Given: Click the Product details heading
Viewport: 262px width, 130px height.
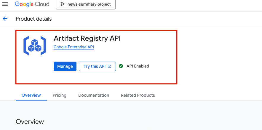Looking at the screenshot, I should (x=33, y=19).
